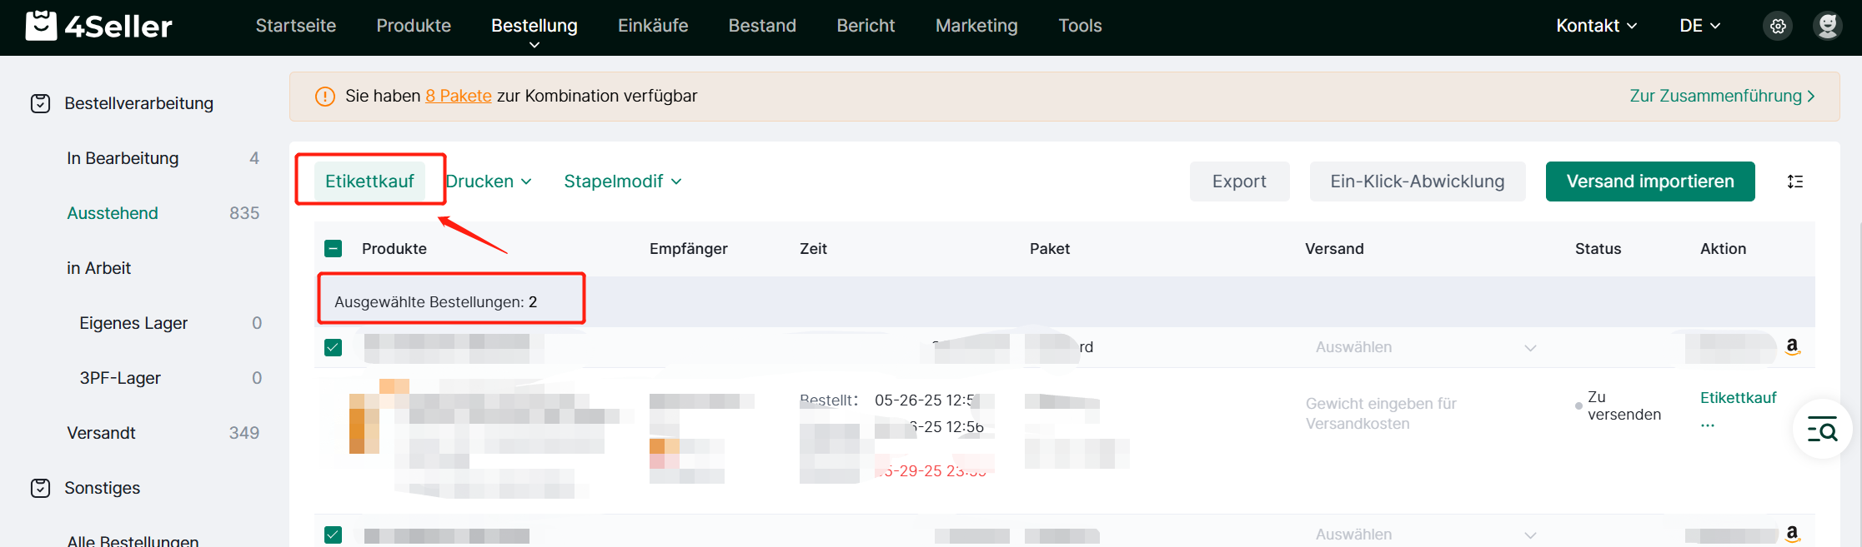The image size is (1862, 547).
Task: Toggle the select-all checkbox beside Produkte
Action: click(x=333, y=249)
